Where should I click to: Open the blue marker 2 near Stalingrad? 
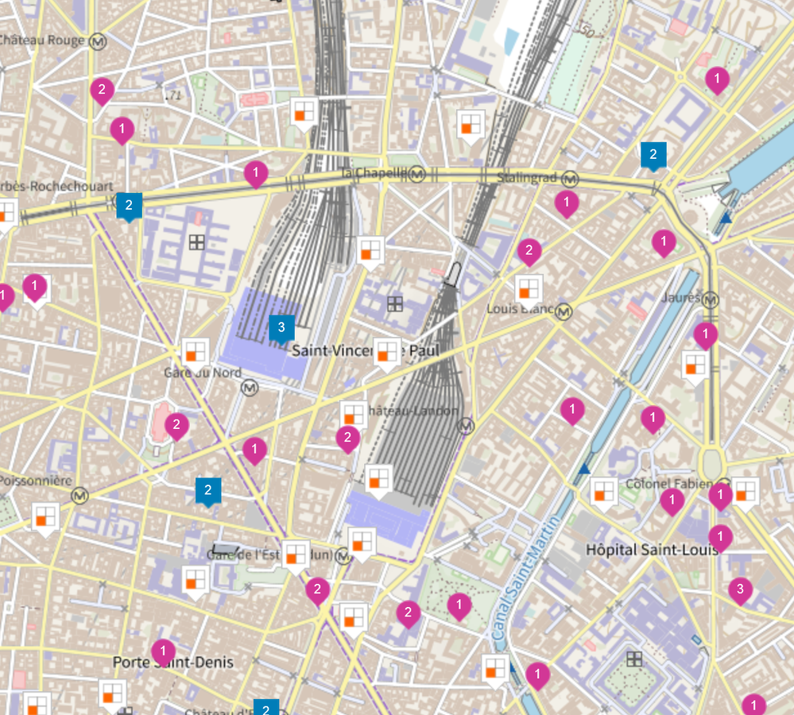point(653,155)
